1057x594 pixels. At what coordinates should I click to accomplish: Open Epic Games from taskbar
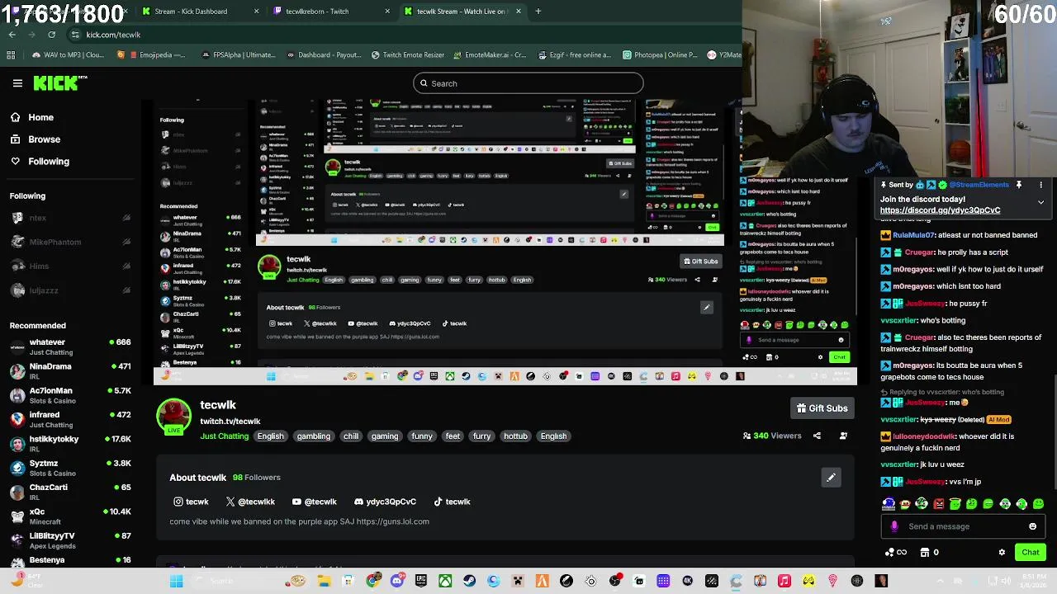click(421, 582)
